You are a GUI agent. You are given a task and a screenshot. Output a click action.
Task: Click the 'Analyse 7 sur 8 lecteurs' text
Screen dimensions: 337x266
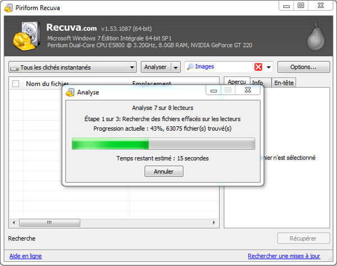pos(163,108)
